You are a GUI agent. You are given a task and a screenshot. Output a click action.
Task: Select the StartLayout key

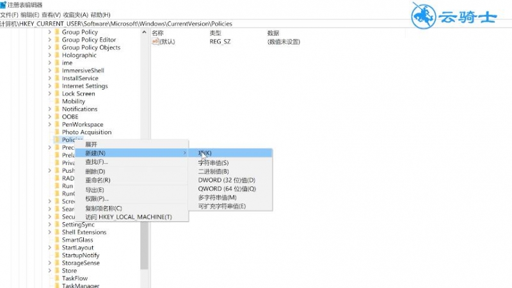point(77,248)
